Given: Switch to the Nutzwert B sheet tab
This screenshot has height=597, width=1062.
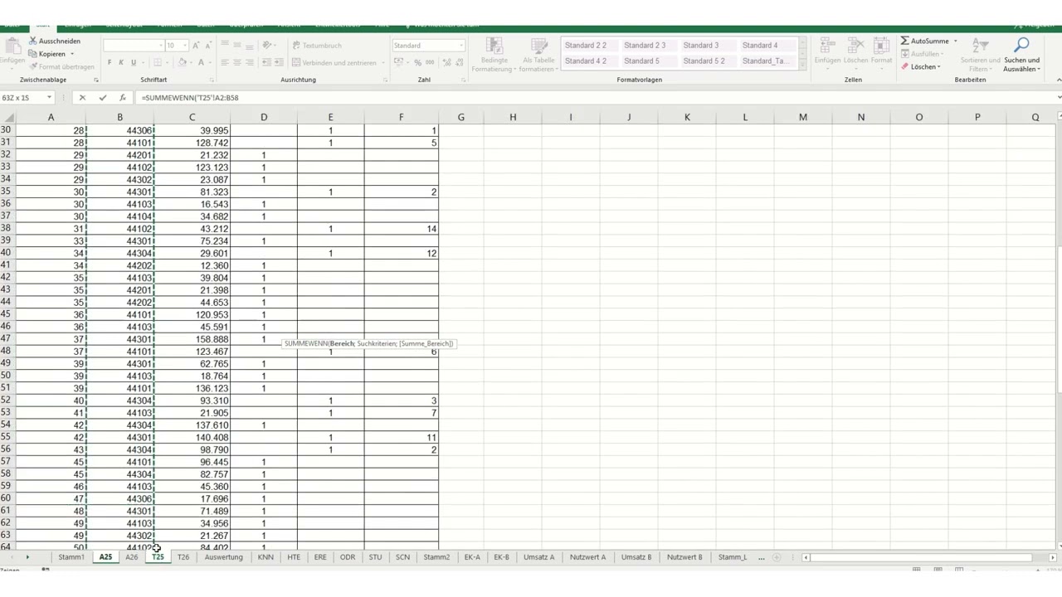Looking at the screenshot, I should coord(684,557).
